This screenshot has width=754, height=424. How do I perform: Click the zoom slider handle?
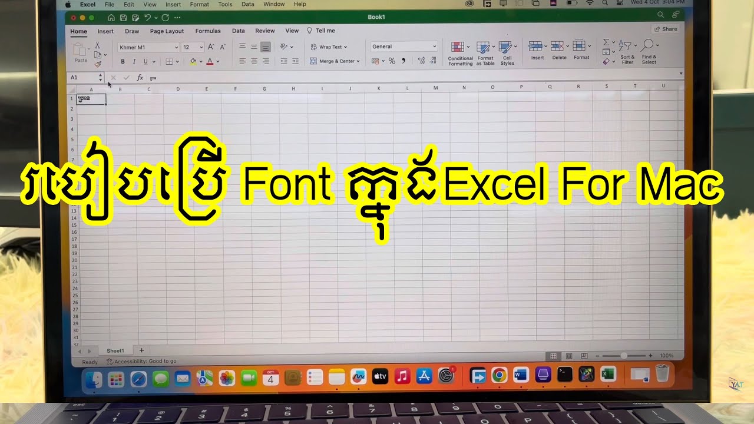click(624, 356)
